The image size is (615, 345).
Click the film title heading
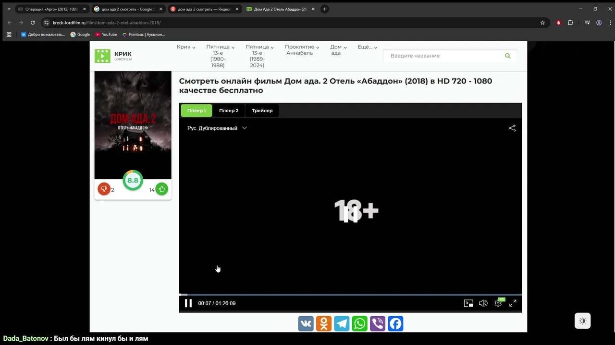[x=335, y=86]
